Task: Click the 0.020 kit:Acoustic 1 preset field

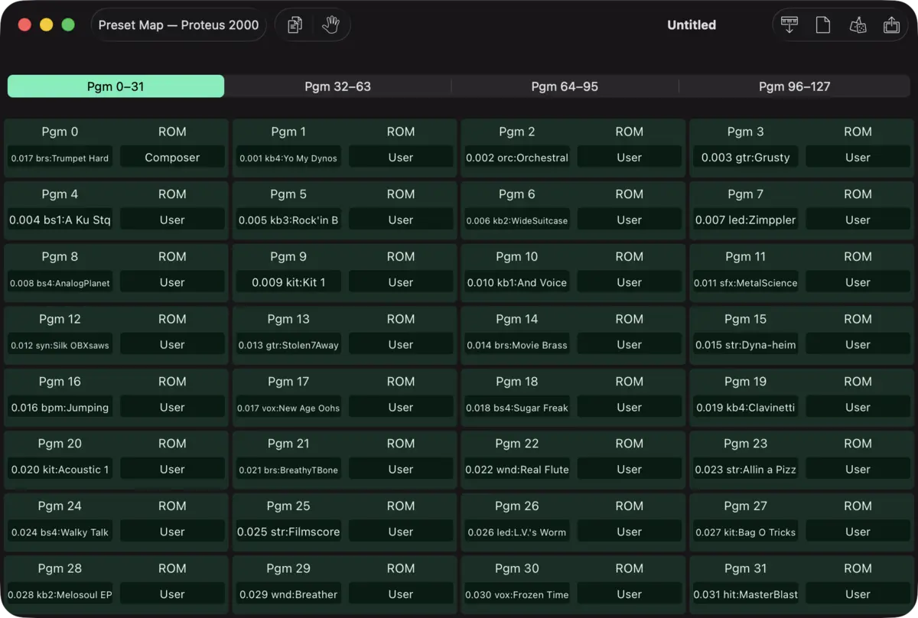Action: (x=60, y=470)
